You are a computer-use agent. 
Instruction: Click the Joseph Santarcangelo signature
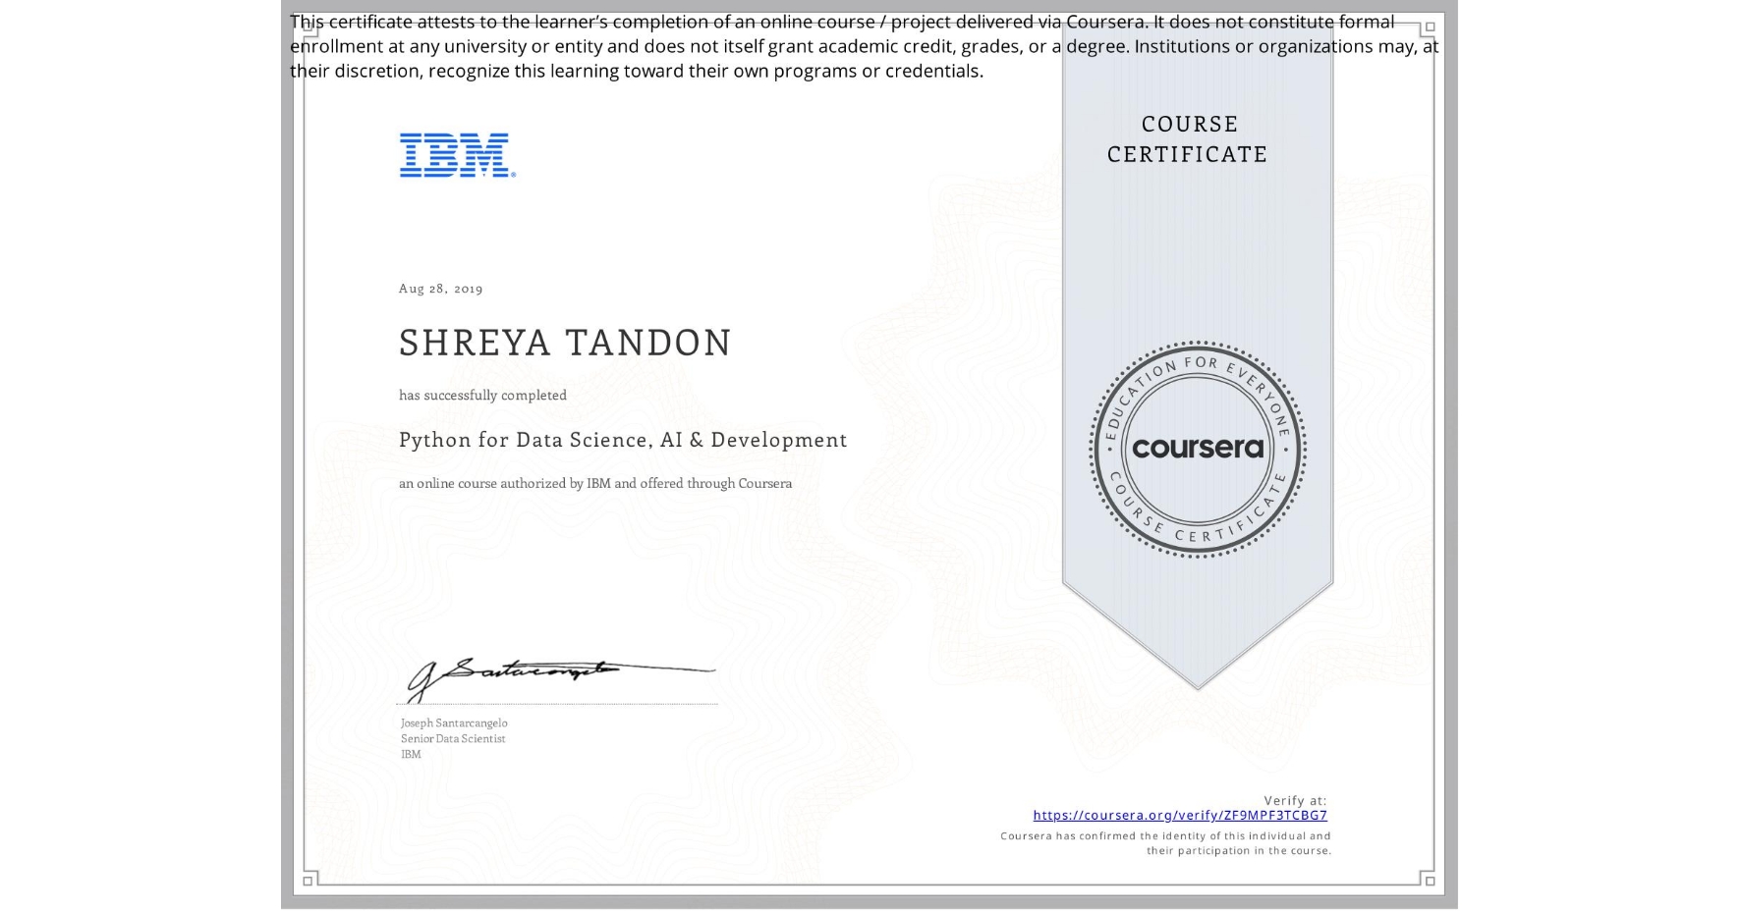[560, 679]
